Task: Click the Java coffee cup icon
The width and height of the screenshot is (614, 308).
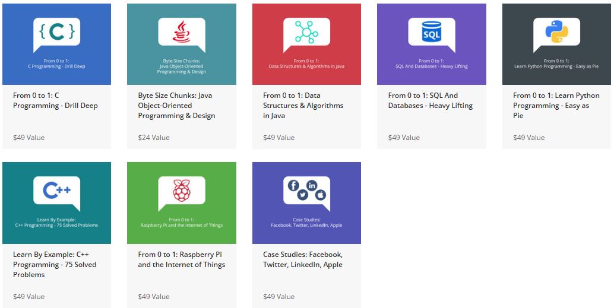Action: [181, 31]
